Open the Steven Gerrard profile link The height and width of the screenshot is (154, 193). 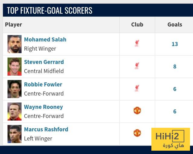coord(44,62)
